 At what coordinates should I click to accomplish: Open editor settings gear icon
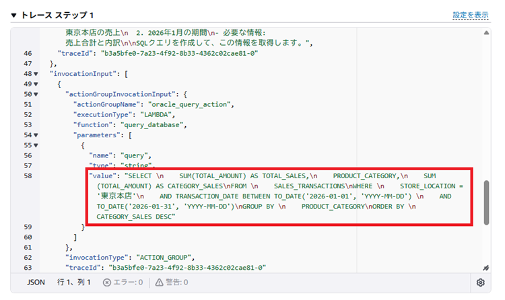click(481, 283)
